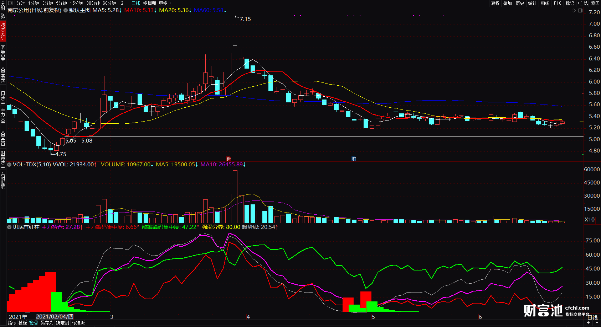601x327 pixels.
Task: Activate the 画线 drawing tool button
Action: pyautogui.click(x=545, y=3)
